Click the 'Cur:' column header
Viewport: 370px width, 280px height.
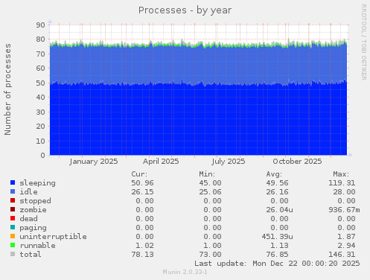pos(139,174)
